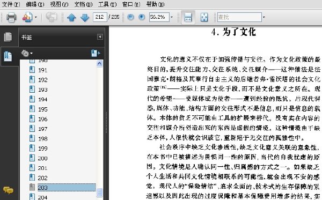Click the bookmark icon beside 200
The height and width of the screenshot is (200, 322).
pyautogui.click(x=32, y=158)
